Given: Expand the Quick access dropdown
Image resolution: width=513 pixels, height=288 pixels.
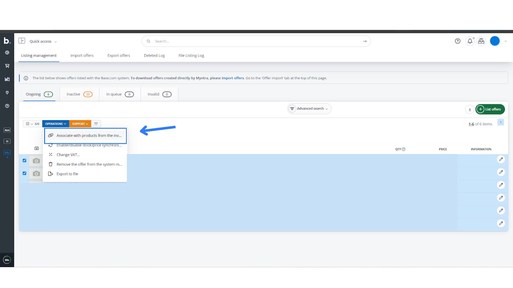Looking at the screenshot, I should pyautogui.click(x=43, y=41).
